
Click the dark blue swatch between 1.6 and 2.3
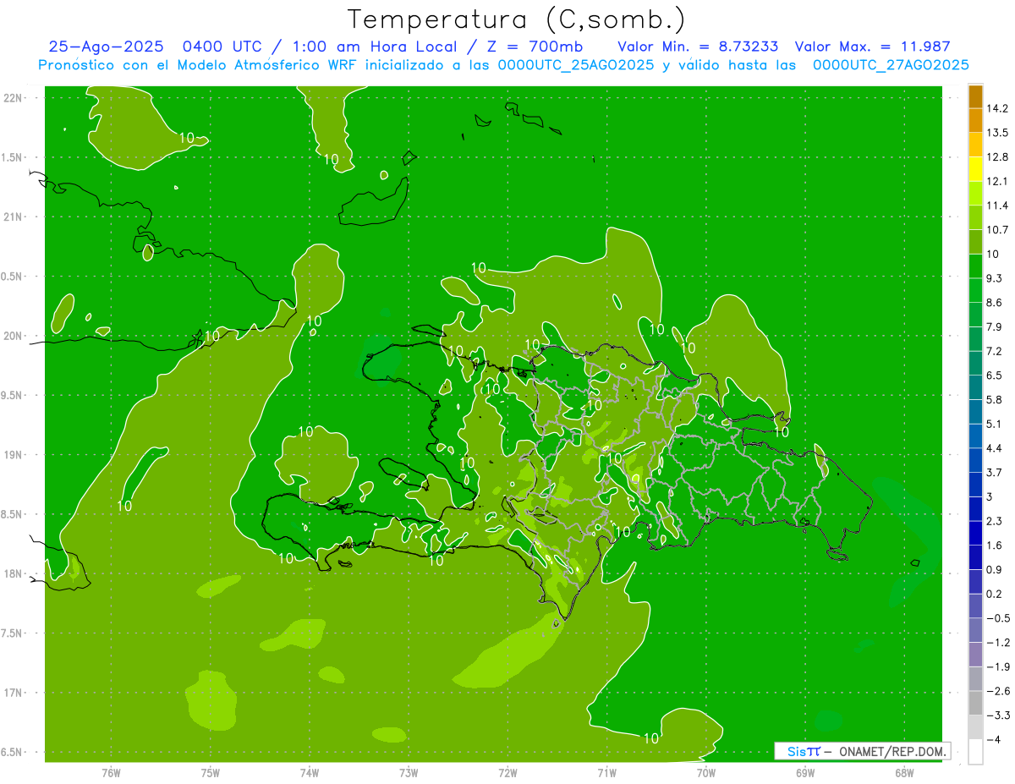[975, 533]
